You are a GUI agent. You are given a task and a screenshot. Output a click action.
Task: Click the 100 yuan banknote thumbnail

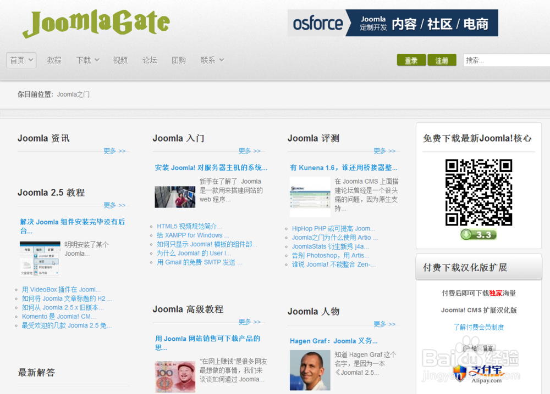[175, 377]
